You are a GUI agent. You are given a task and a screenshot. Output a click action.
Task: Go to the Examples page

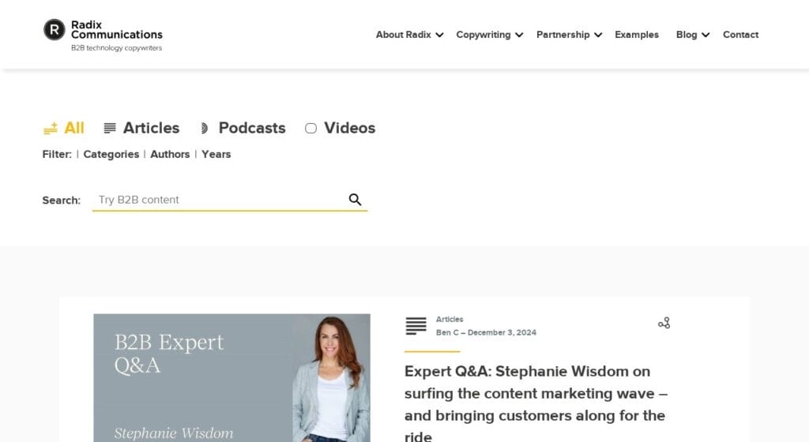637,35
